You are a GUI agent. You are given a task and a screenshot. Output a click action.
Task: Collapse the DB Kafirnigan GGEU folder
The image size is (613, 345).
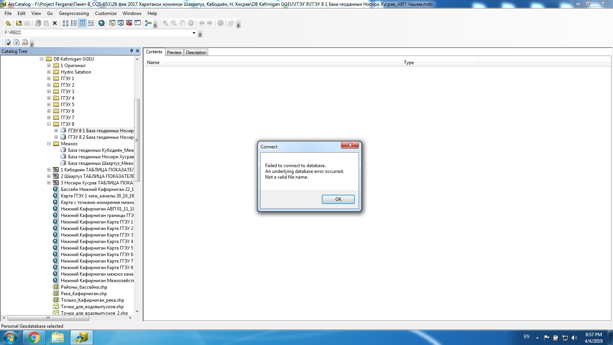41,59
